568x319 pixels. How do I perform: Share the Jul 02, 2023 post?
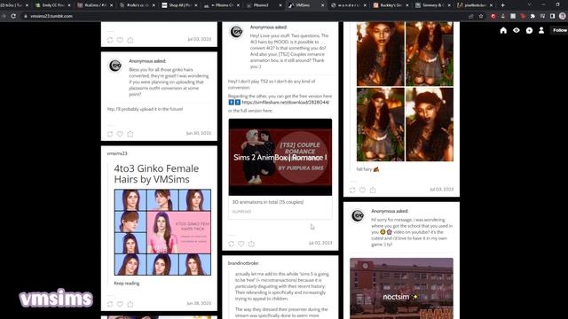pyautogui.click(x=251, y=245)
